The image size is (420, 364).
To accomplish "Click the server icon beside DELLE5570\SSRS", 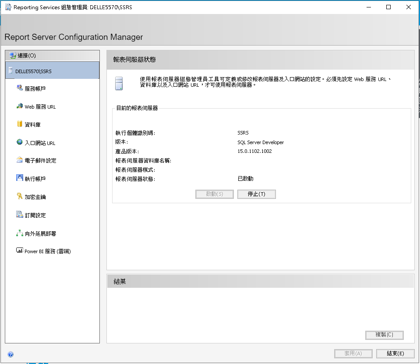I will [11, 71].
